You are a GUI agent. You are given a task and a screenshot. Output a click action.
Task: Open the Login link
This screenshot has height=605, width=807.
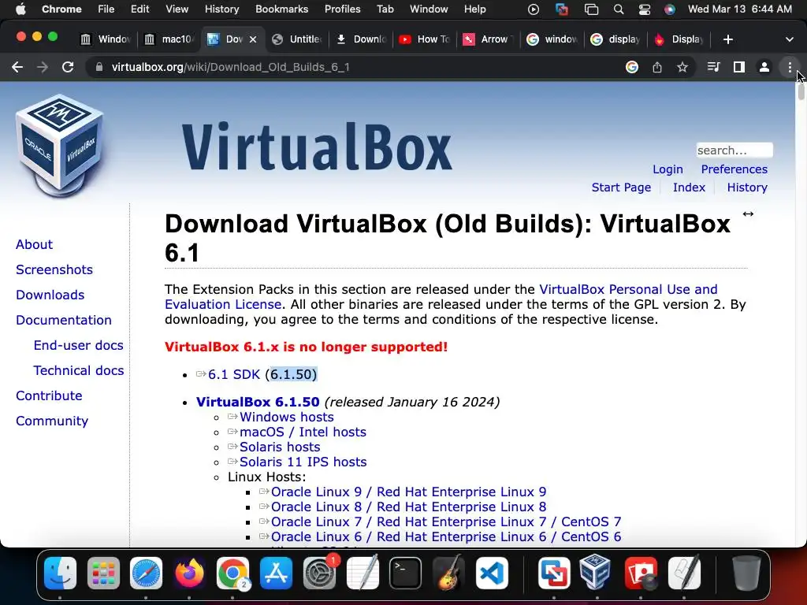coord(668,169)
